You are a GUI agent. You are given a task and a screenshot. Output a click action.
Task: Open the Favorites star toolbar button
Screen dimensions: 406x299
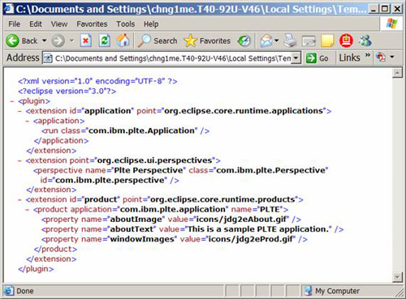point(207,41)
